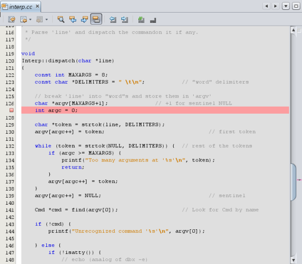Click '// first token' comment
Screen dimensions: 302x264
coord(232,132)
